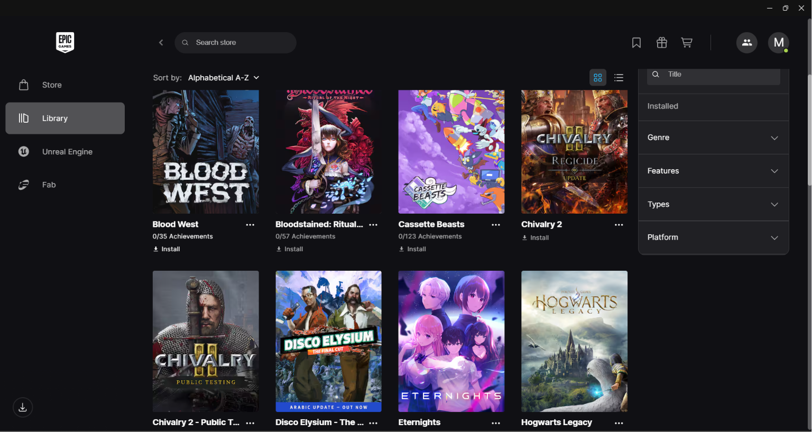Open the downloads icon in the sidebar
The image size is (812, 432).
(x=23, y=407)
